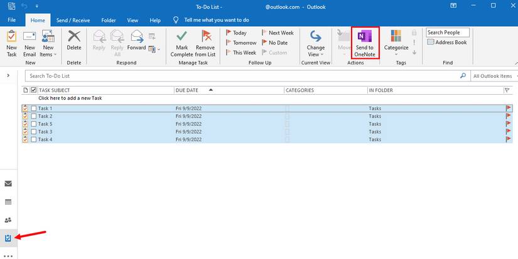Image resolution: width=518 pixels, height=259 pixels.
Task: Open Ribbon Display Options
Action: pyautogui.click(x=453, y=6)
